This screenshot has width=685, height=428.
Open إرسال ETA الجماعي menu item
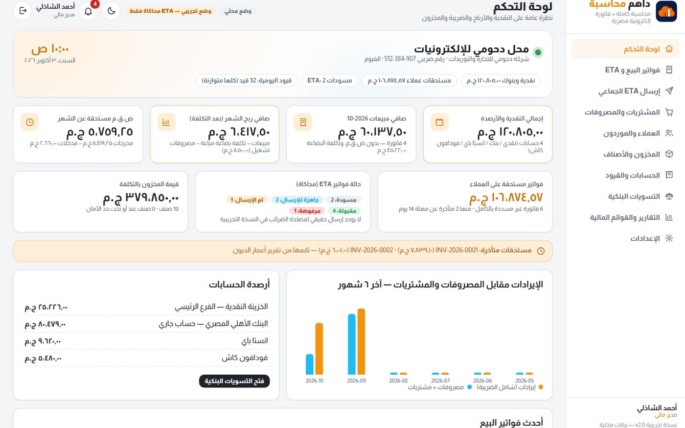[625, 91]
